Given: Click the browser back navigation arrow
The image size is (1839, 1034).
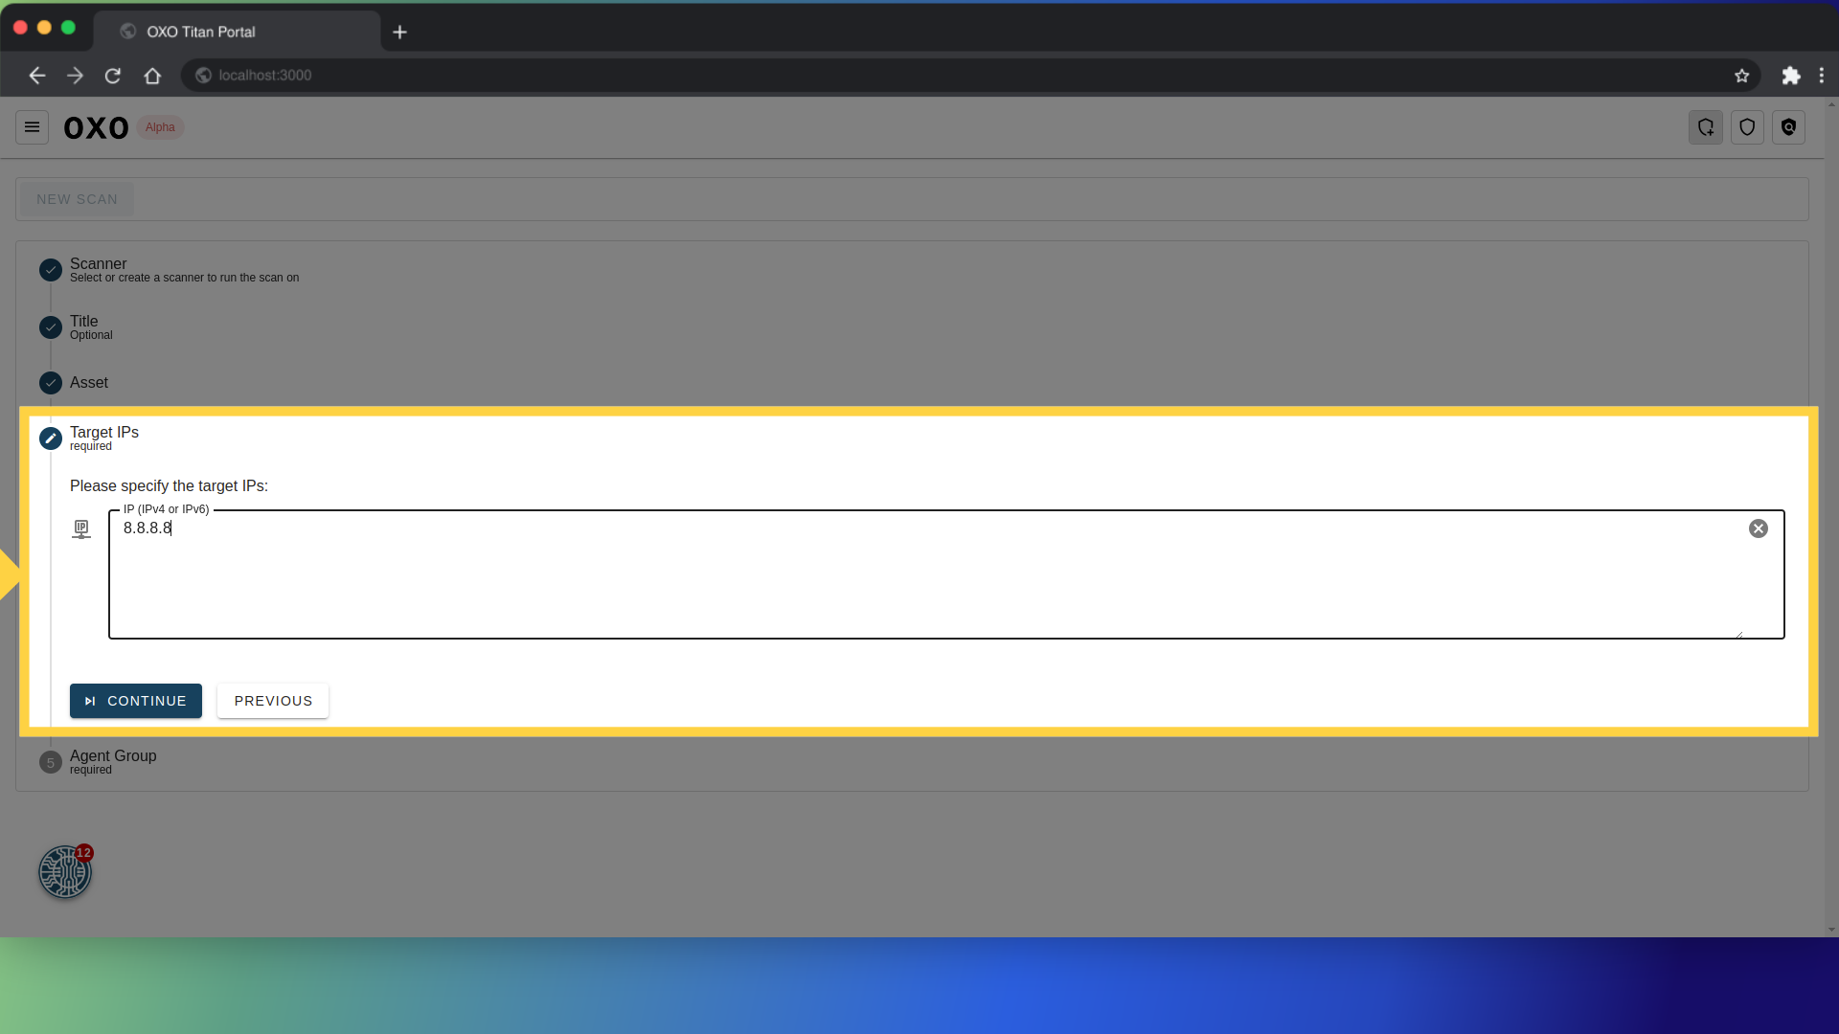Looking at the screenshot, I should pyautogui.click(x=36, y=75).
